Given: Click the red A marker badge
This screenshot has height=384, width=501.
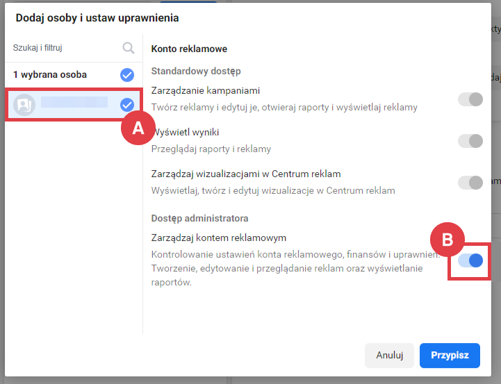Looking at the screenshot, I should point(138,127).
